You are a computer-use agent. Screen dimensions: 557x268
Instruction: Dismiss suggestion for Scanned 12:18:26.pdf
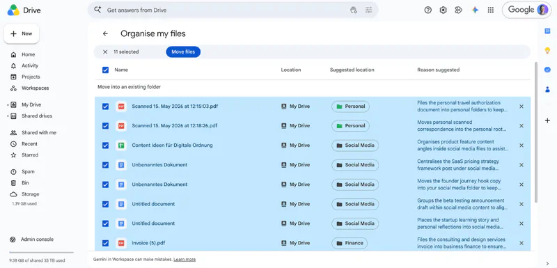521,126
